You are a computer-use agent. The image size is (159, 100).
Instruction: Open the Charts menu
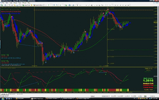15,3
